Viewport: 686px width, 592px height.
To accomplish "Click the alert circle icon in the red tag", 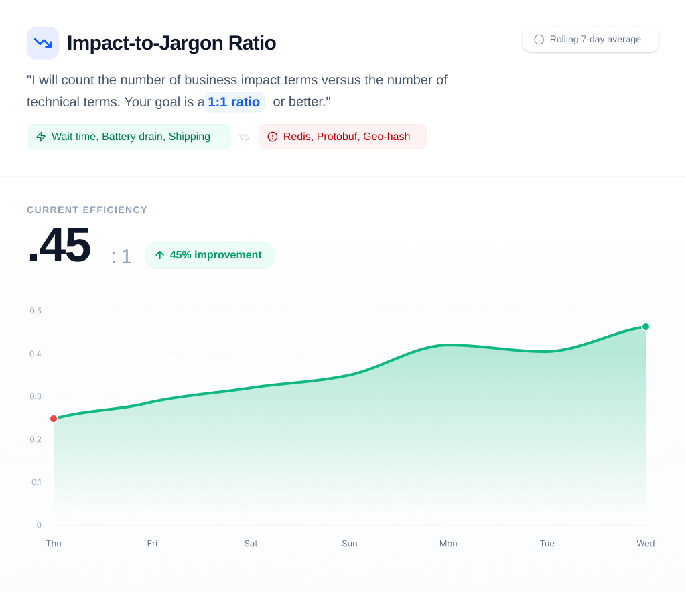I will (x=272, y=136).
